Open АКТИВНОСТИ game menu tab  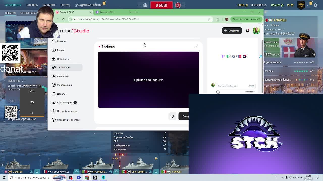click(13, 5)
